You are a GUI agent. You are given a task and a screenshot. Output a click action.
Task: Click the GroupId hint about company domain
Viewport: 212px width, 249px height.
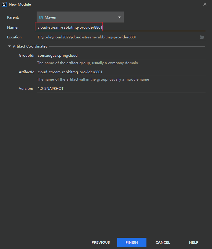pyautogui.click(x=87, y=63)
